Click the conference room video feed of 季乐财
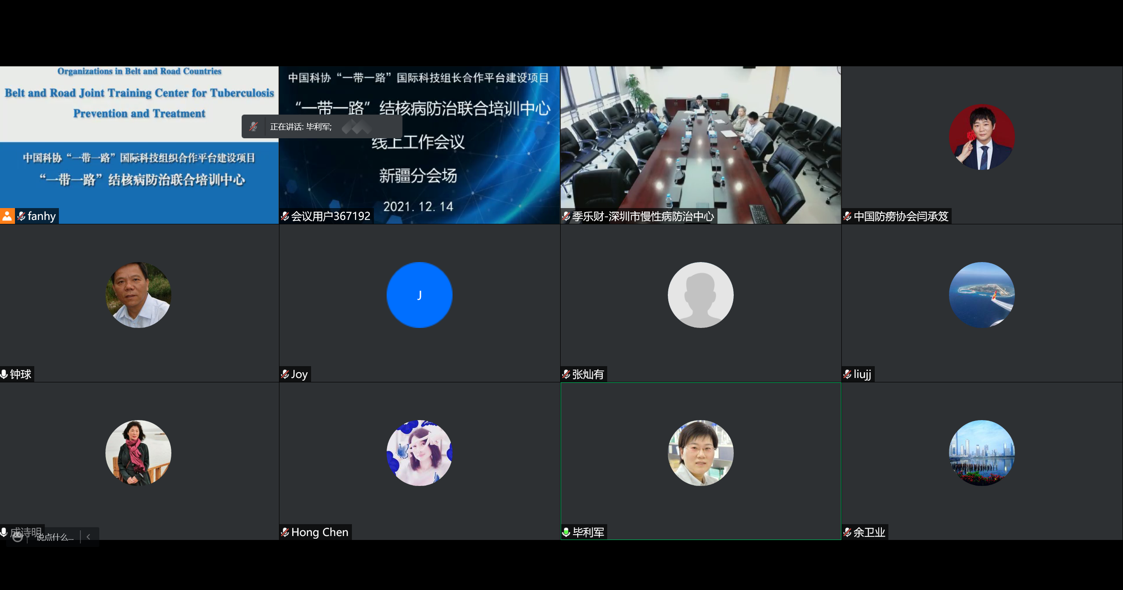 701,145
